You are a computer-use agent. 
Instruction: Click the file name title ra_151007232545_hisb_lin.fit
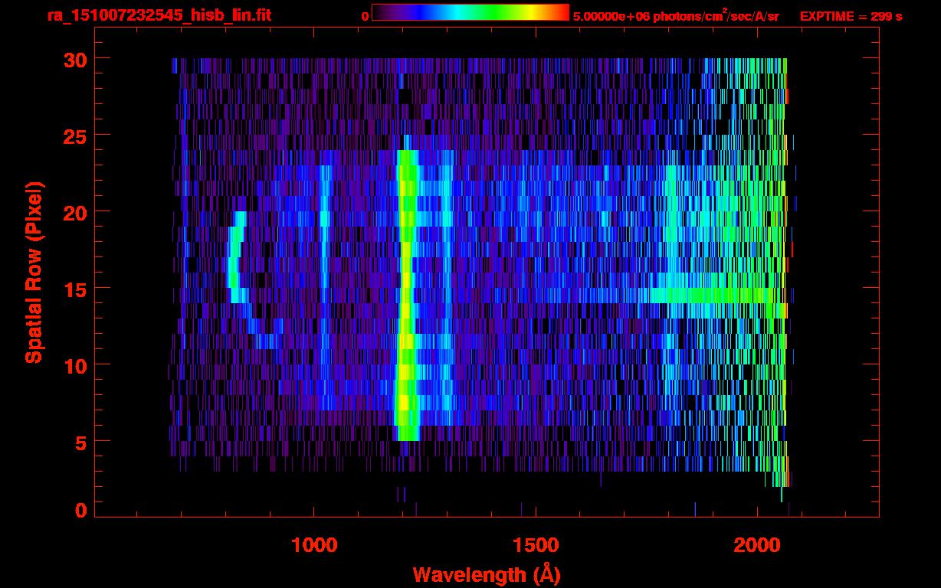point(159,15)
